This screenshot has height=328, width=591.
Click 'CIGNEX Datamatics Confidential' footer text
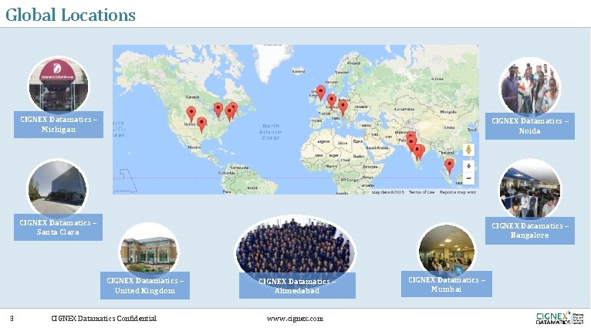pos(103,319)
